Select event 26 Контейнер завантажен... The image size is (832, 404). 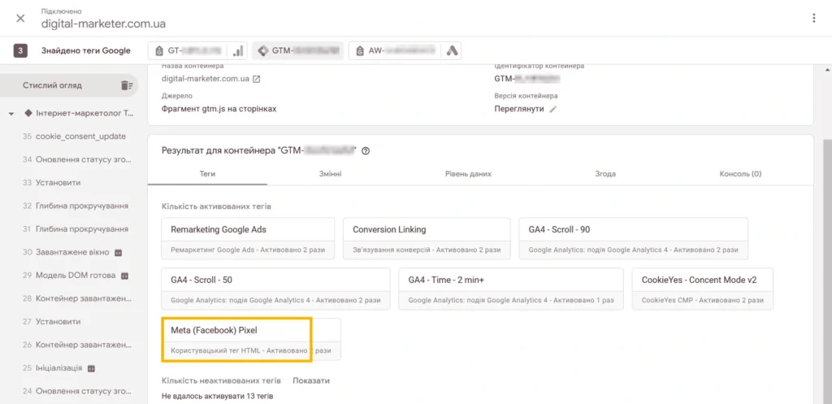tap(77, 345)
